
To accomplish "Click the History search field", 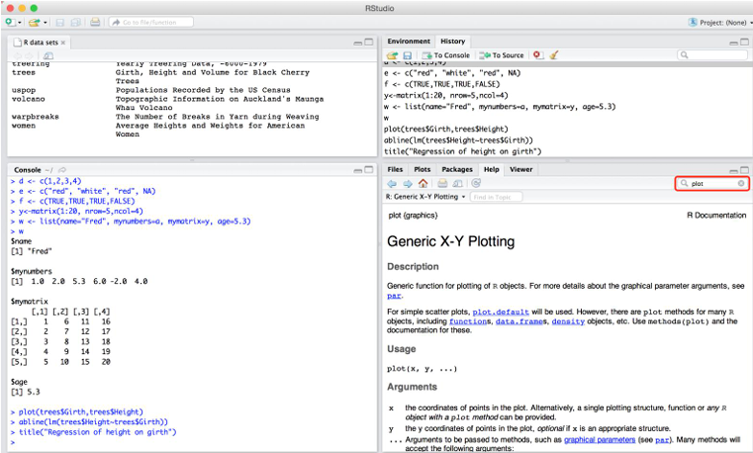I will (x=712, y=54).
